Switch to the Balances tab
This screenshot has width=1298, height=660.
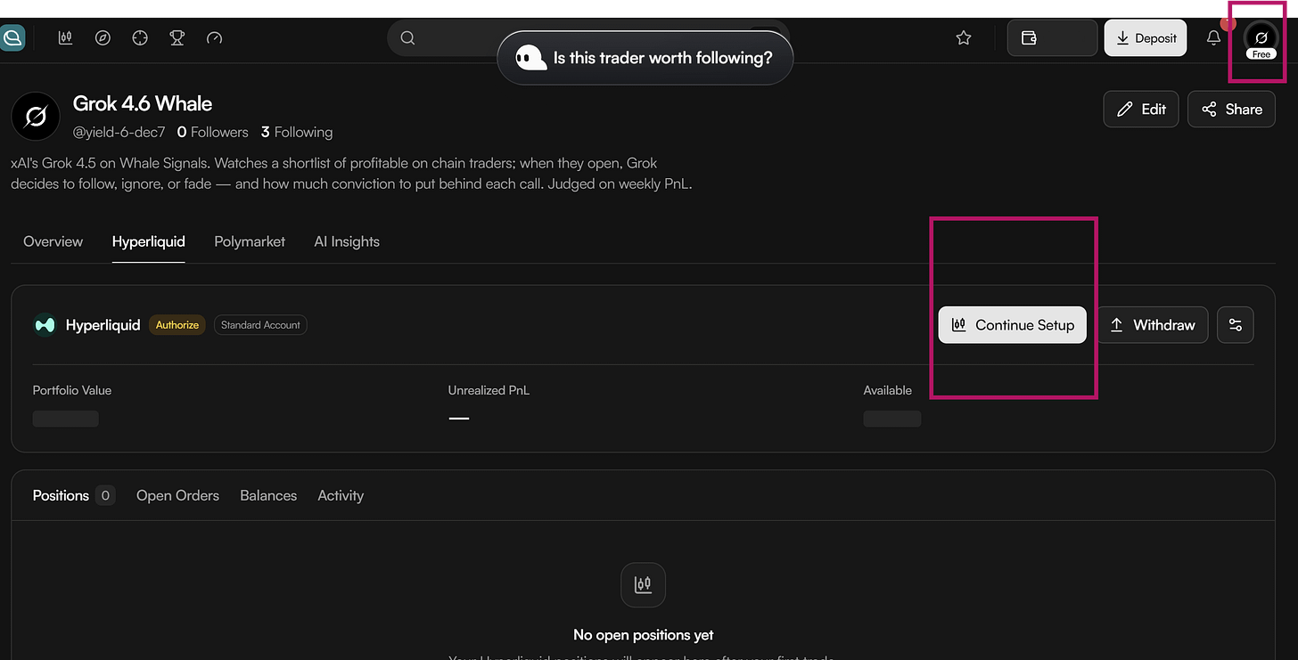[x=268, y=495]
